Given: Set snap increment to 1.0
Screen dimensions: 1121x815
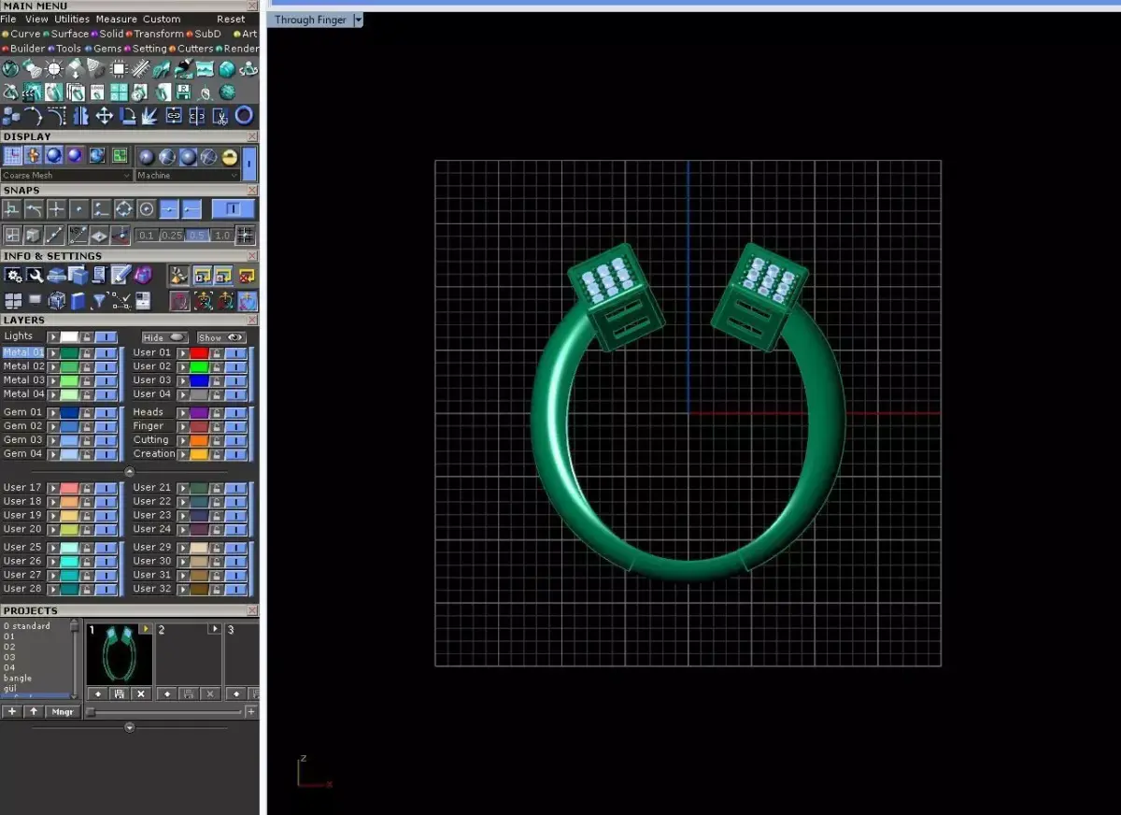Looking at the screenshot, I should click(x=222, y=236).
